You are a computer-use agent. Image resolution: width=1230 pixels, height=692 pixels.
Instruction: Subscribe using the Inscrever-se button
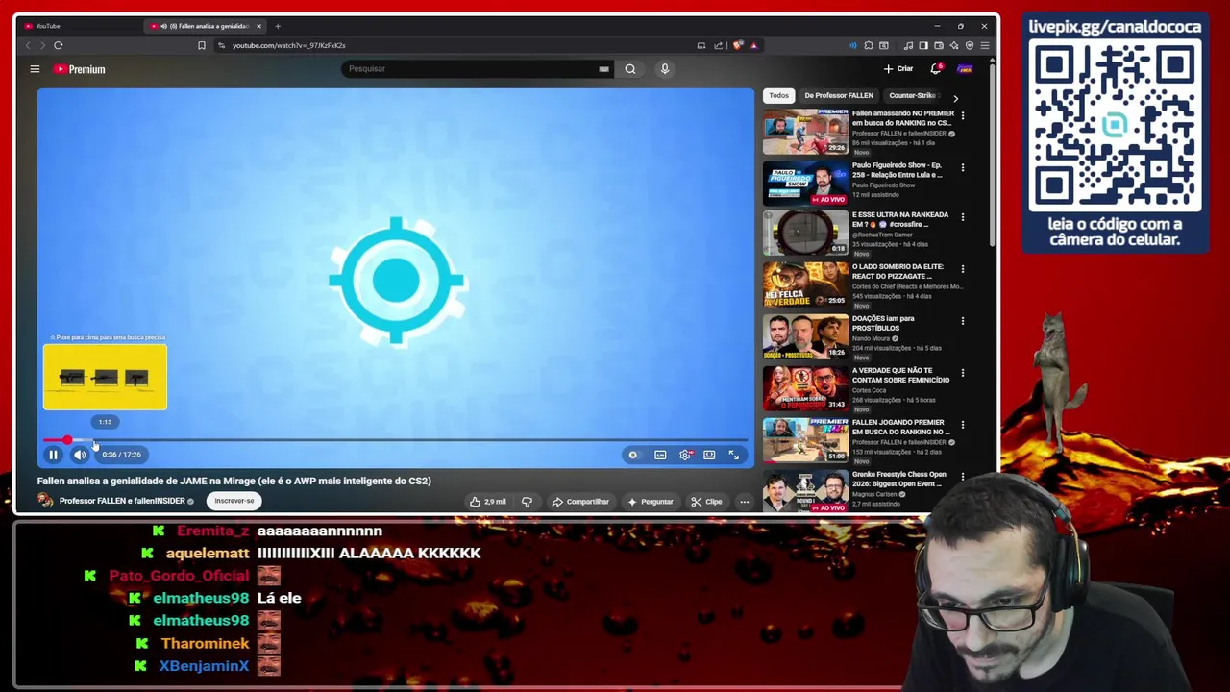tap(234, 501)
